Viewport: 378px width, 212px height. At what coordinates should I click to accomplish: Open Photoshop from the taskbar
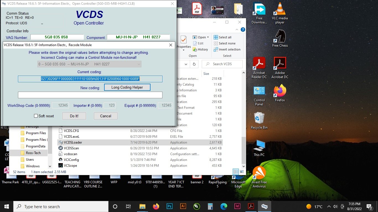(169, 206)
